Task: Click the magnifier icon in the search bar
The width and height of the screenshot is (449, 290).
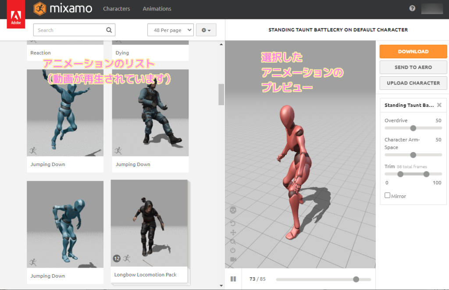Action: pyautogui.click(x=109, y=30)
